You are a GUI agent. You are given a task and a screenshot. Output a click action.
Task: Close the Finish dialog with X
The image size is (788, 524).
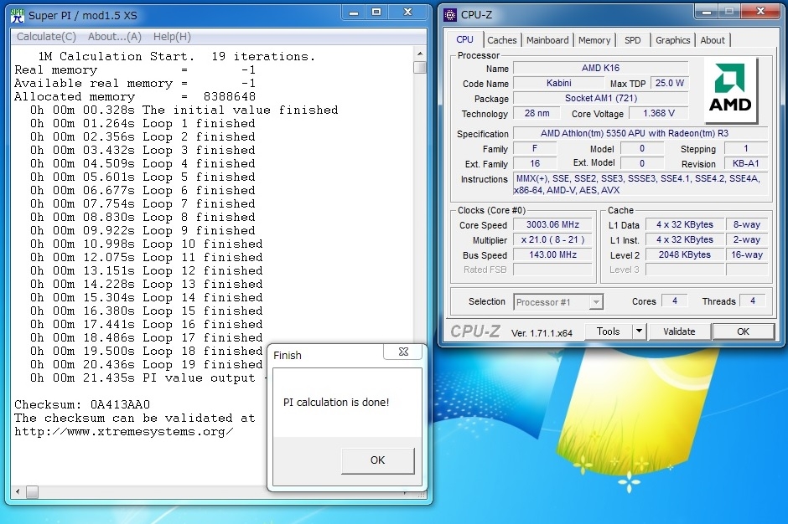click(403, 352)
